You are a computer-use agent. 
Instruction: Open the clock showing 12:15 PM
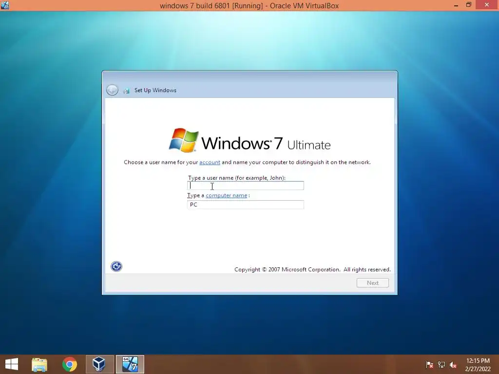[x=478, y=364]
